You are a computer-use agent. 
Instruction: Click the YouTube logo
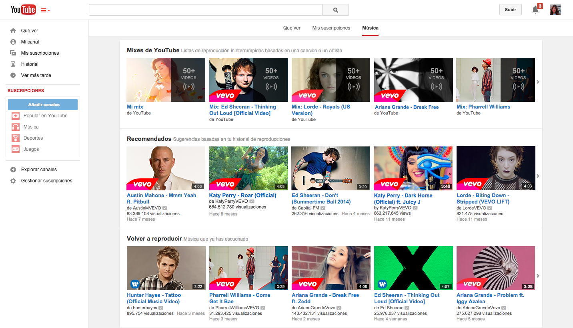(x=23, y=10)
